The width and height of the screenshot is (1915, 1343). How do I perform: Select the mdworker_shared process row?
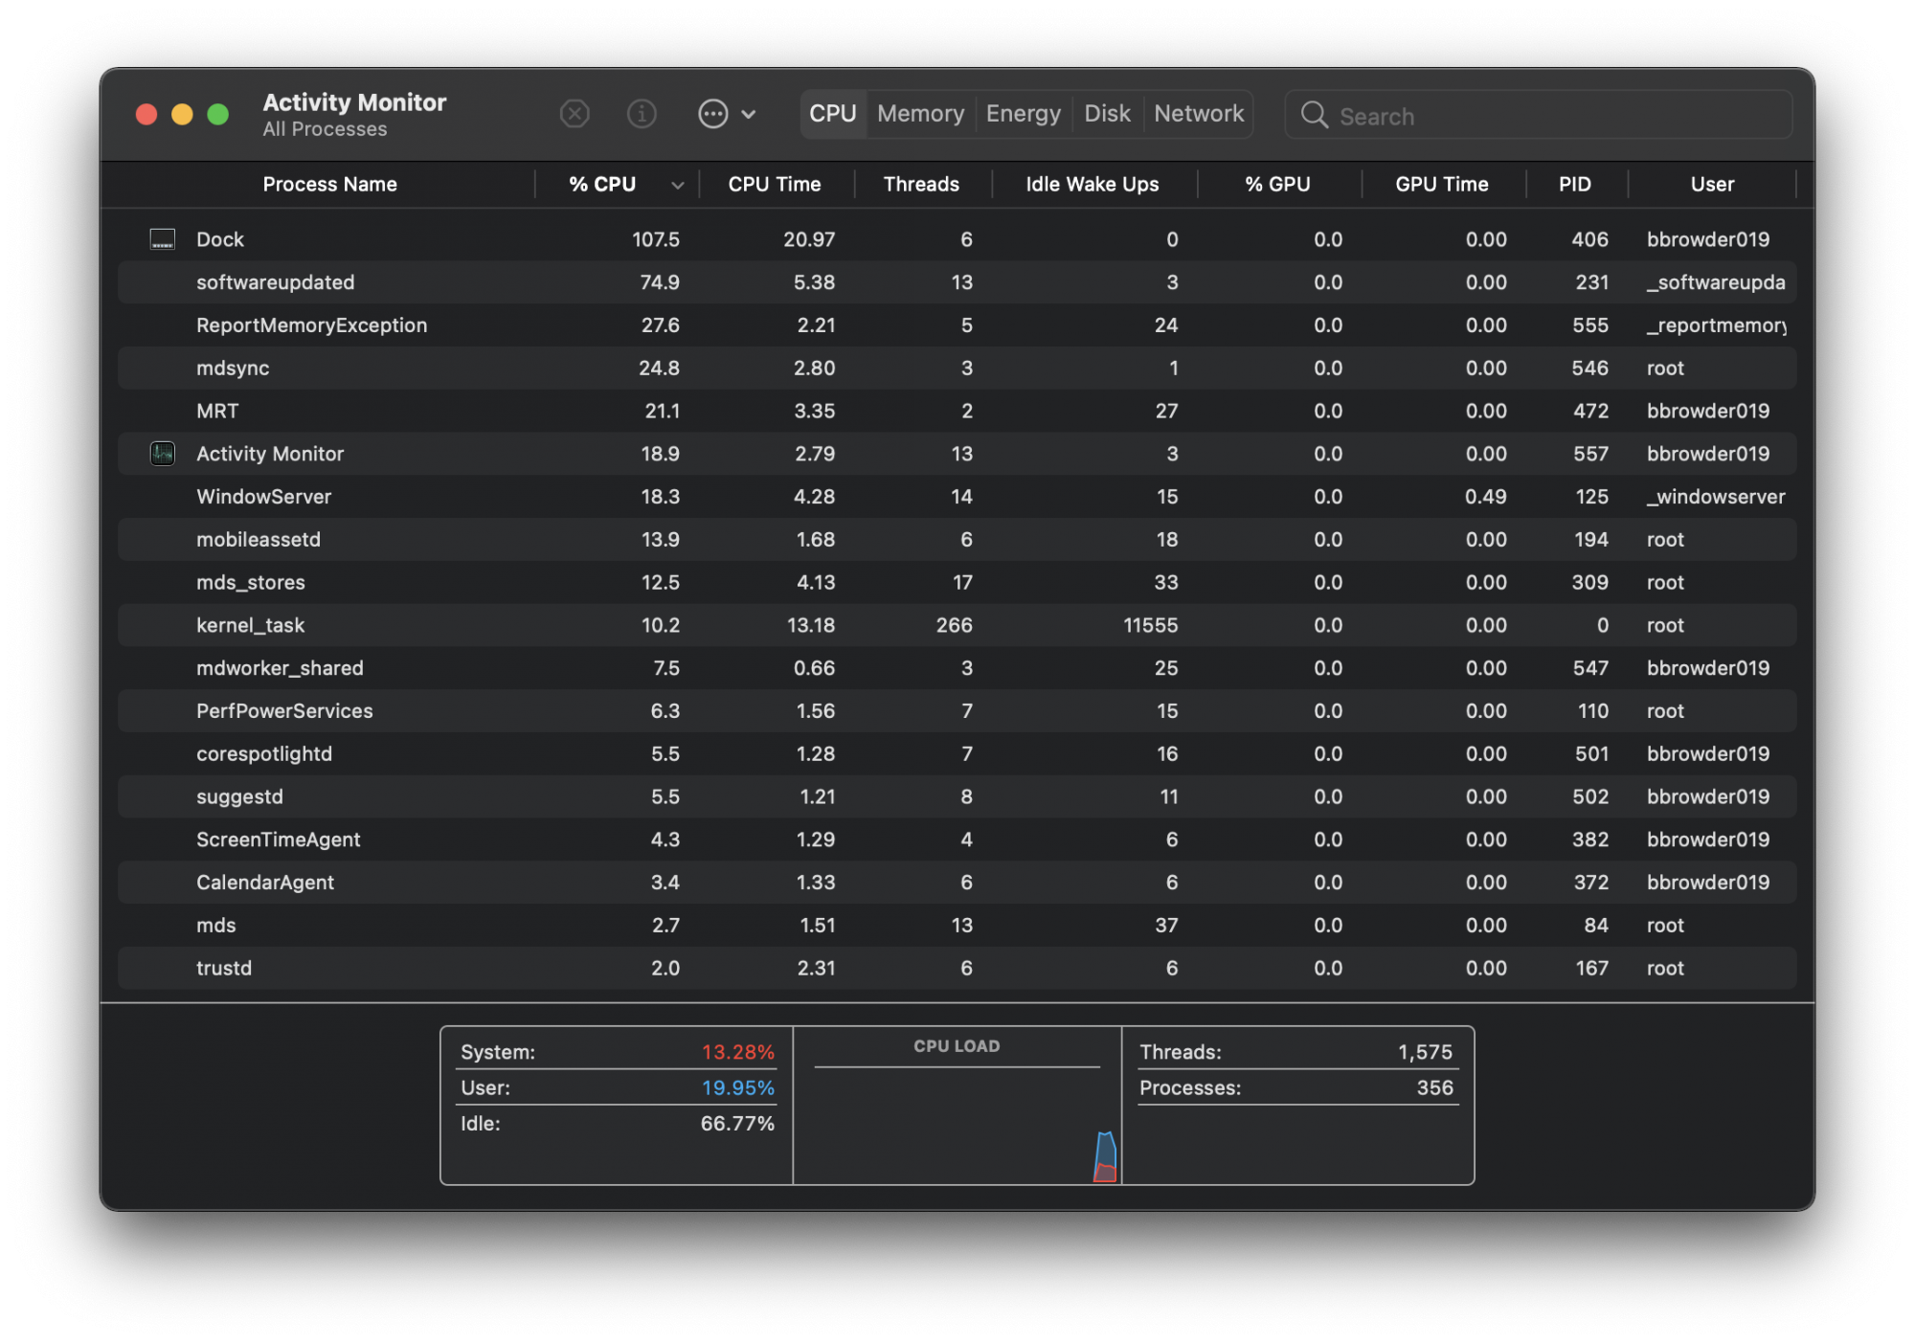957,668
